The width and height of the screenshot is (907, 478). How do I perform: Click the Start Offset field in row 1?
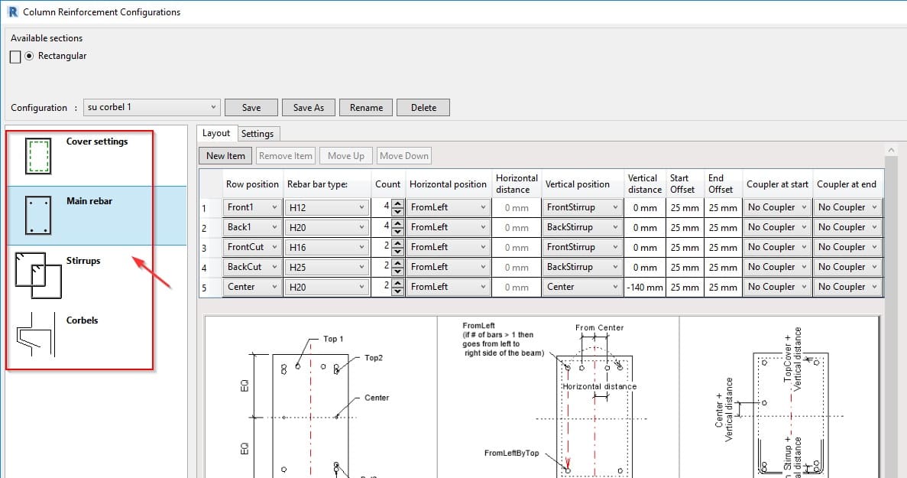tap(685, 207)
